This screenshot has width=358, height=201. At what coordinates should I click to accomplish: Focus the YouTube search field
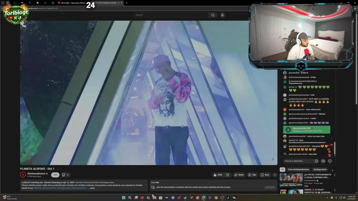pyautogui.click(x=171, y=15)
